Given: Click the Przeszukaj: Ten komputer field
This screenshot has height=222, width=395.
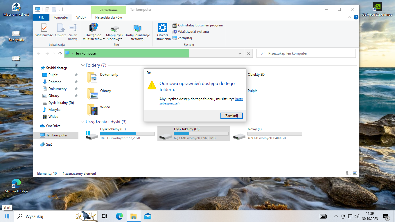Looking at the screenshot, I should 306,53.
